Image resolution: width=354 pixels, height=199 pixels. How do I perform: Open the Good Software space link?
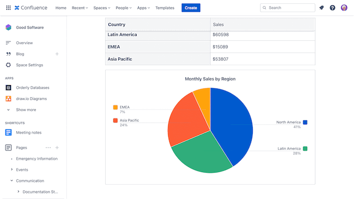tap(30, 28)
